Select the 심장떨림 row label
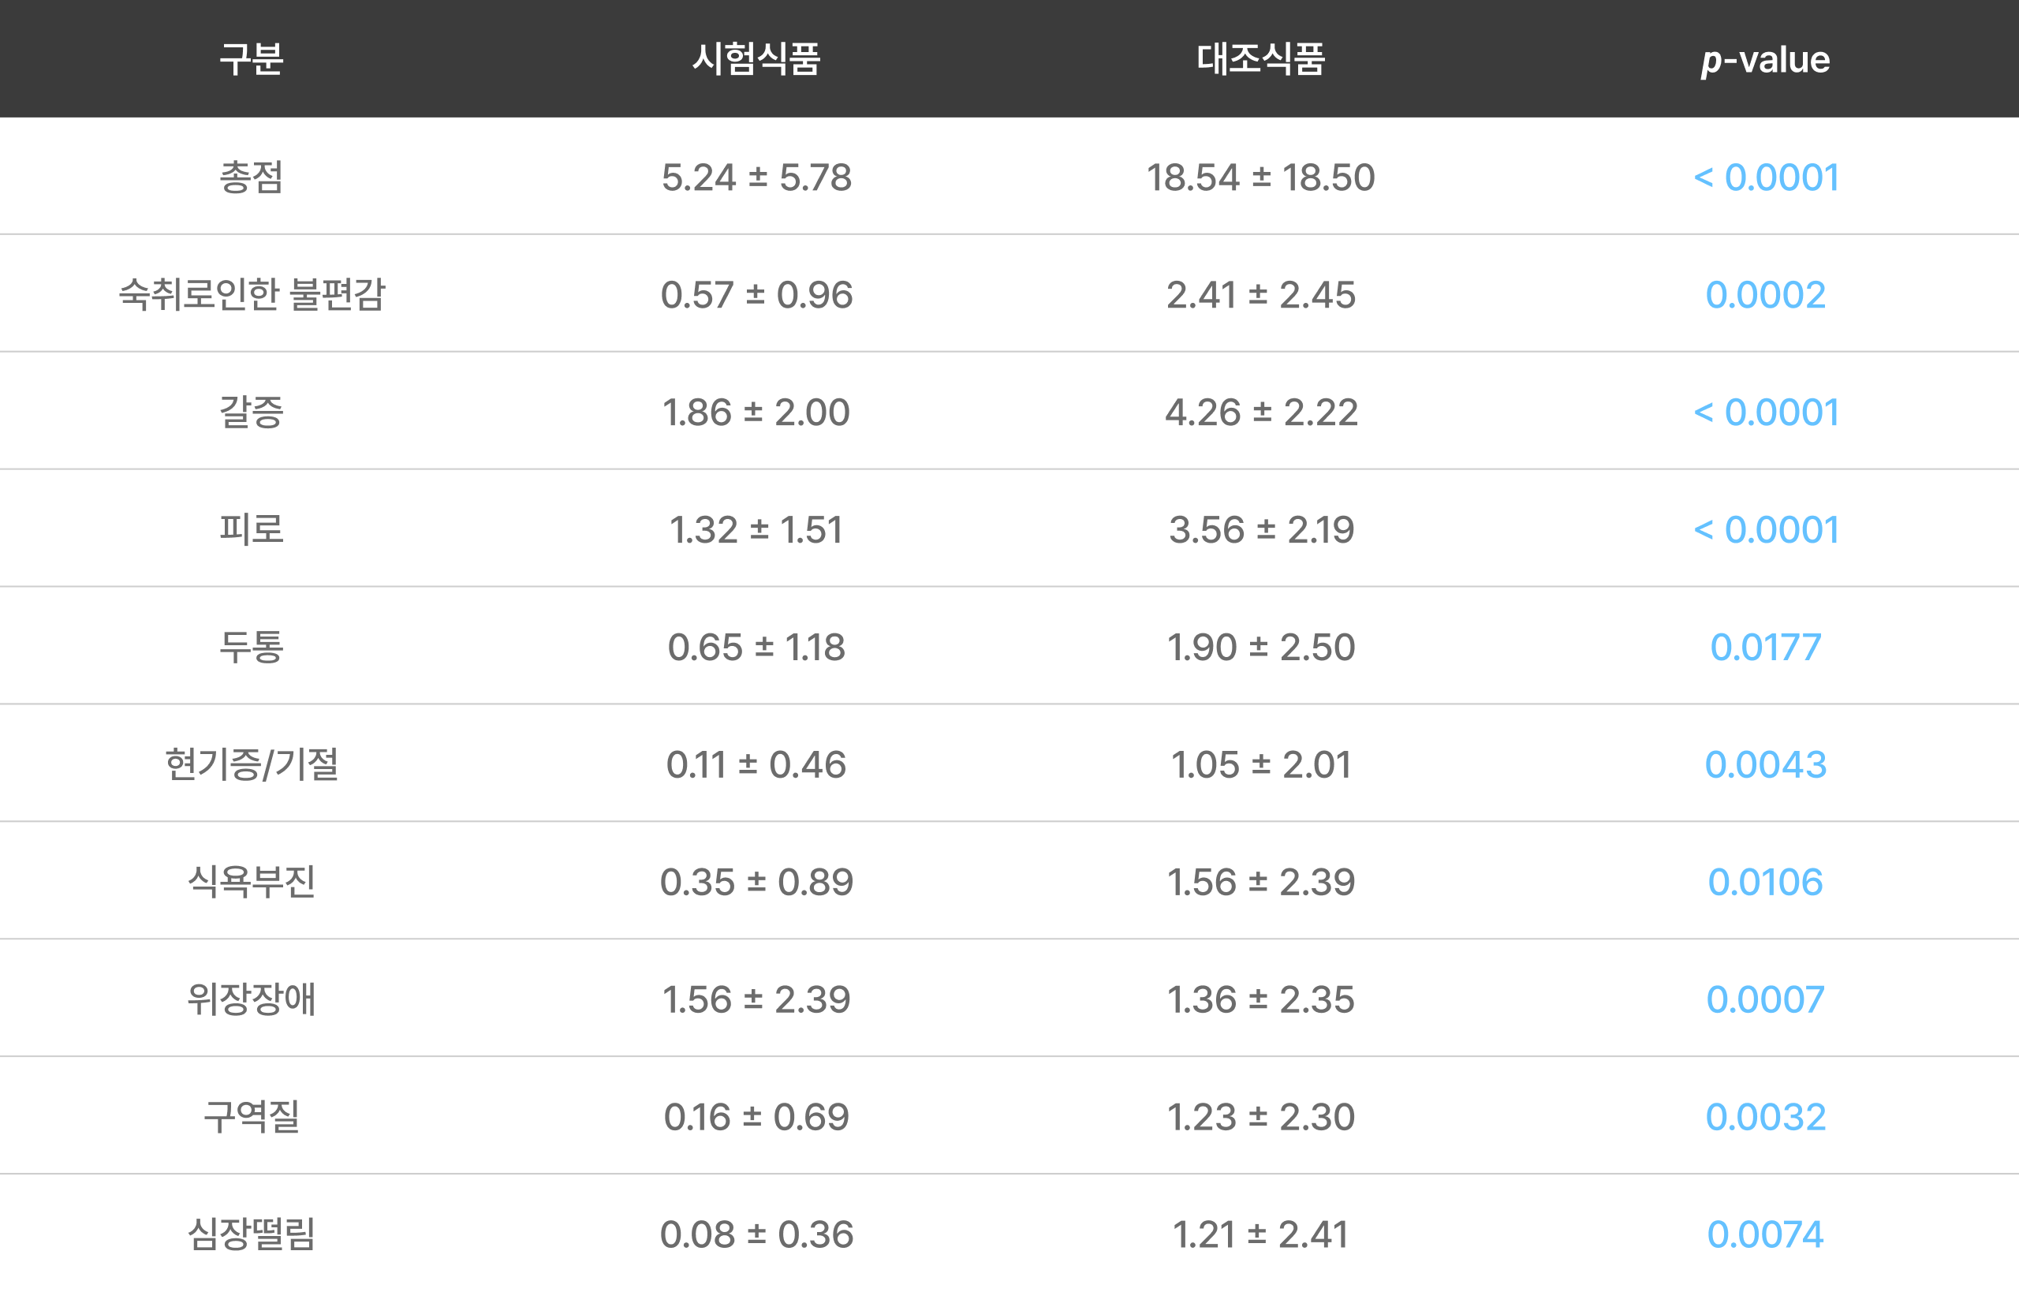 [x=252, y=1234]
